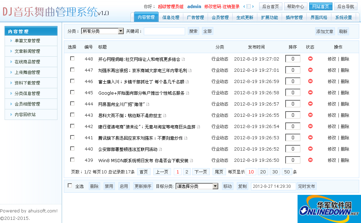This screenshot has width=361, height=223.
Task: Select checkbox of article 445
Action: point(72,92)
